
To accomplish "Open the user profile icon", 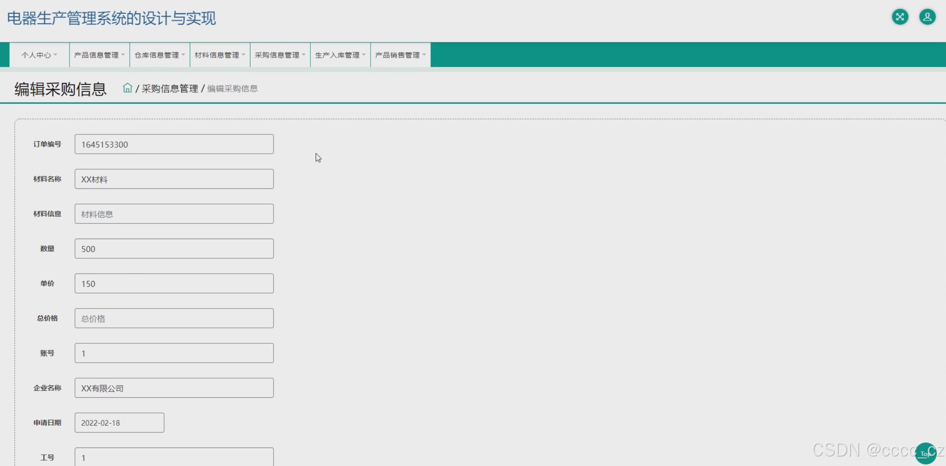I will [x=927, y=17].
